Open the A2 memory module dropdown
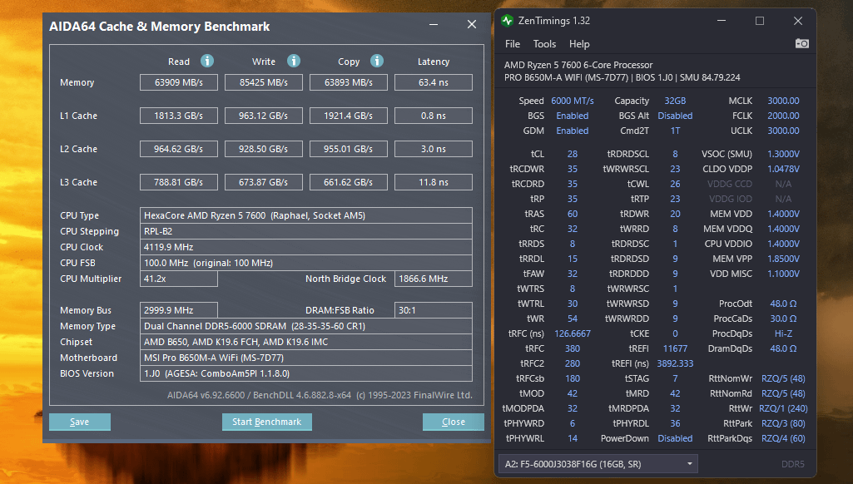This screenshot has width=853, height=484. (598, 464)
